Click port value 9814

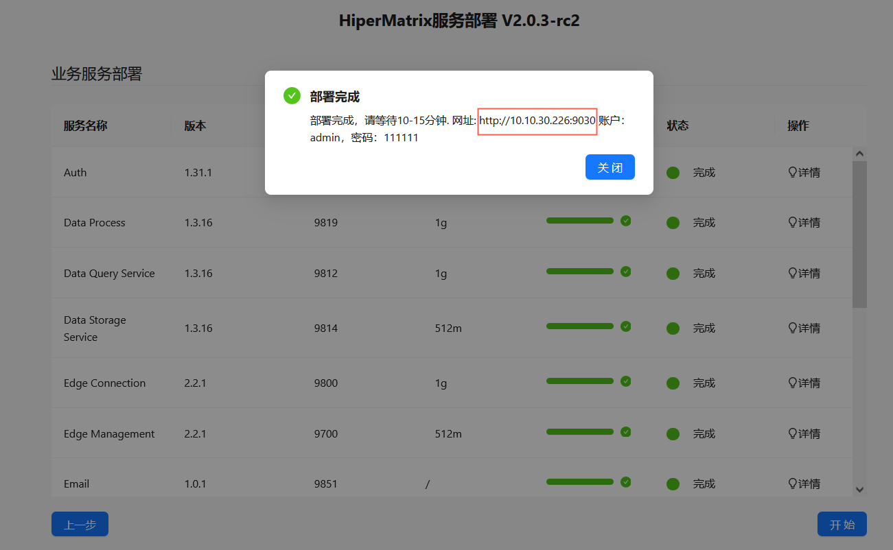click(x=326, y=328)
